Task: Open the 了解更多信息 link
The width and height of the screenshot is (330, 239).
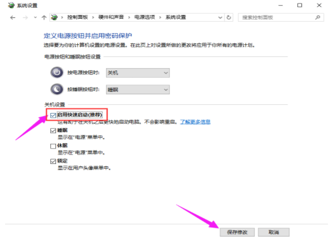Action: pyautogui.click(x=195, y=122)
